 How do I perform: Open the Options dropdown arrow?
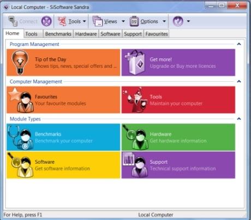164,21
